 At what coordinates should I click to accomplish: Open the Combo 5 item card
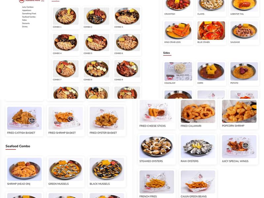(96, 45)
